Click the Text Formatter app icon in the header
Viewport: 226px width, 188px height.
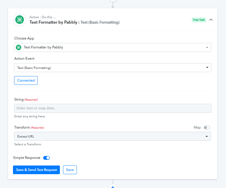pos(20,20)
